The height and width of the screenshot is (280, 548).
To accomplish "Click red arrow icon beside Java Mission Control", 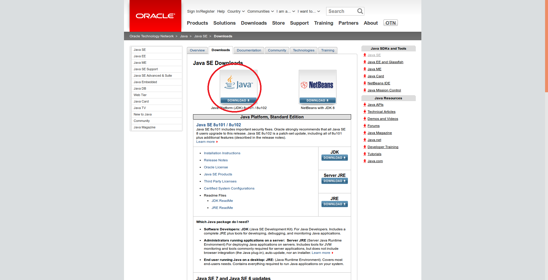I will [x=365, y=90].
